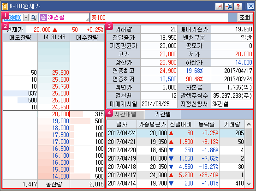256x191 pixels.
Task: Click the scrollbar up arrow
Action: click(249, 125)
